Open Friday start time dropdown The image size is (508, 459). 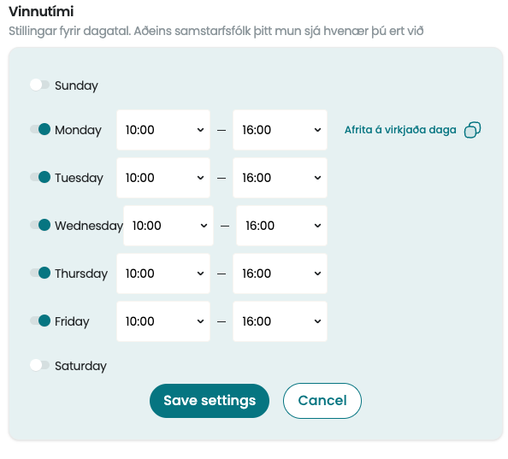(163, 321)
